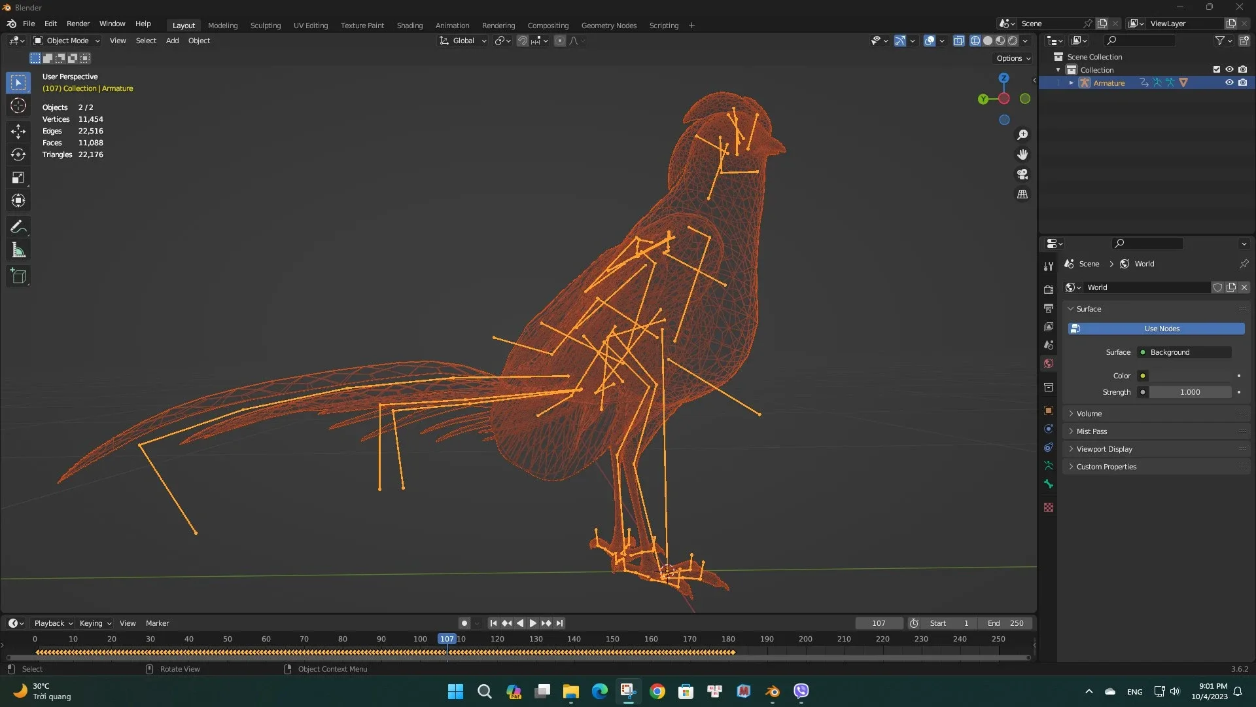Screen dimensions: 1256x707
Task: Open the Render properties tab
Action: [1049, 289]
